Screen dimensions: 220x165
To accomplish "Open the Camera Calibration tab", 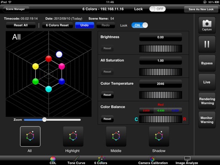I will pyautogui.click(x=153, y=160).
